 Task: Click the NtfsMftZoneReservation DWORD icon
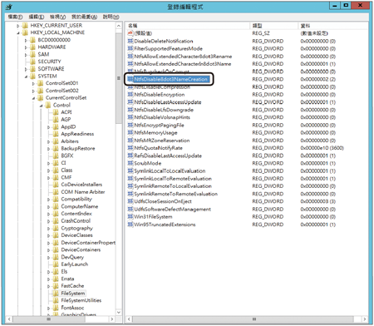(130, 141)
